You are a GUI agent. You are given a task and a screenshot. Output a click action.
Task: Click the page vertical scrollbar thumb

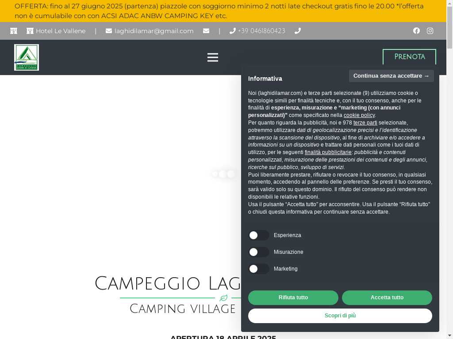(x=449, y=28)
